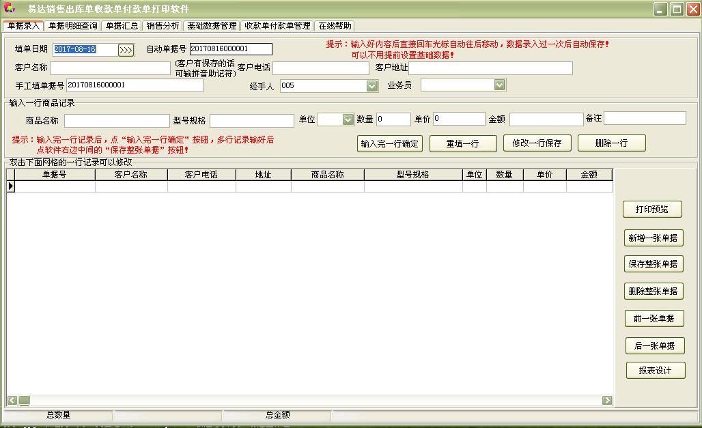This screenshot has width=702, height=428.
Task: Close the application window
Action: (693, 9)
